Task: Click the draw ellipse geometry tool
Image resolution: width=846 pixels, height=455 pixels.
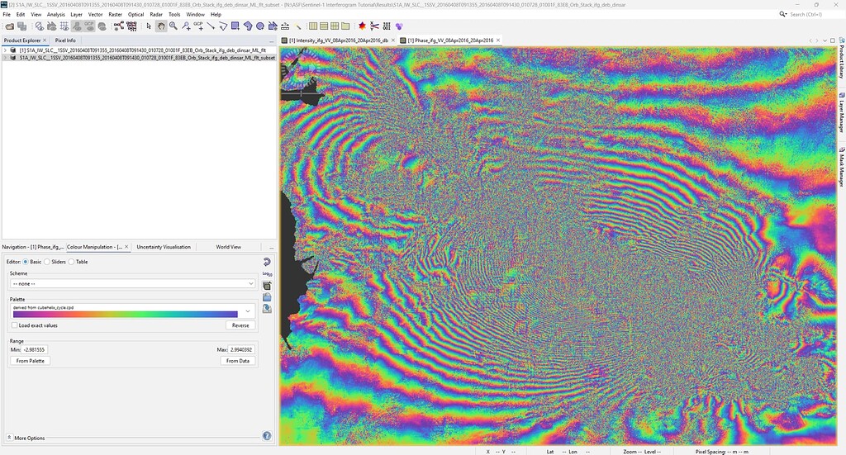Action: tap(259, 26)
